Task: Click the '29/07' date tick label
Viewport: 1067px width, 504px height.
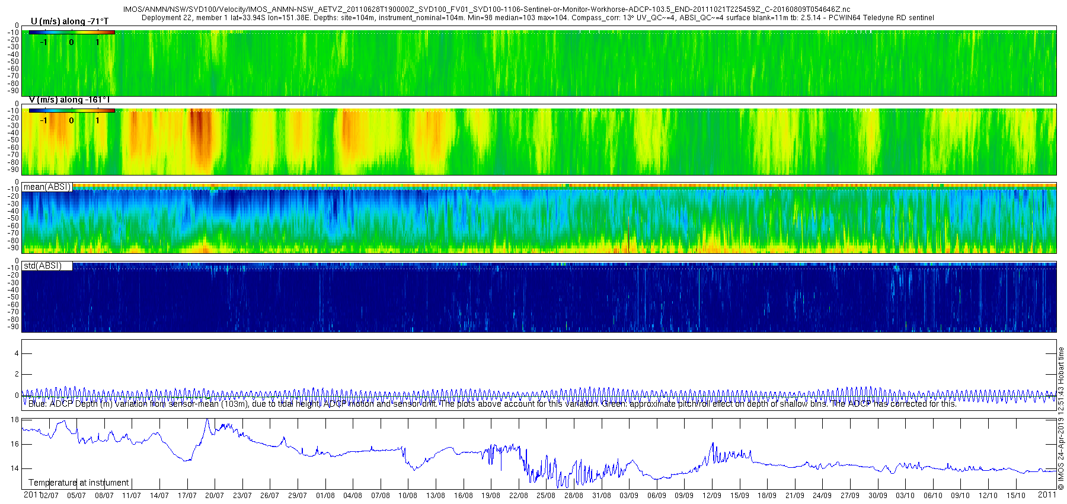Action: pos(298,496)
